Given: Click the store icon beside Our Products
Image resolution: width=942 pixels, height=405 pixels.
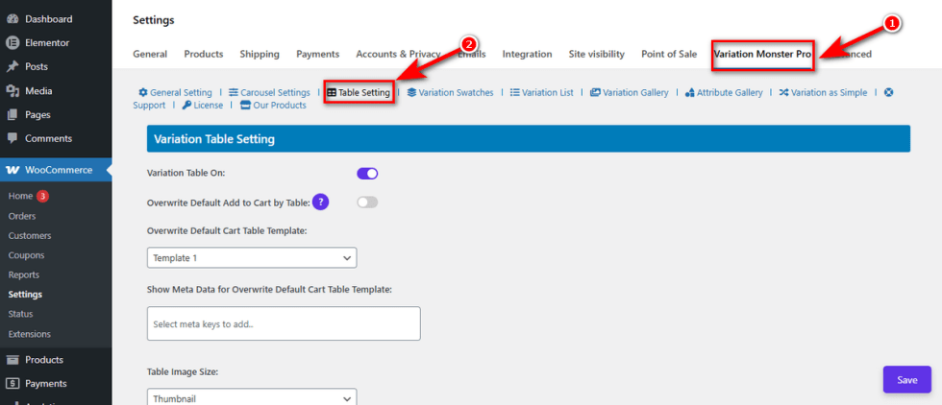Looking at the screenshot, I should [x=245, y=105].
